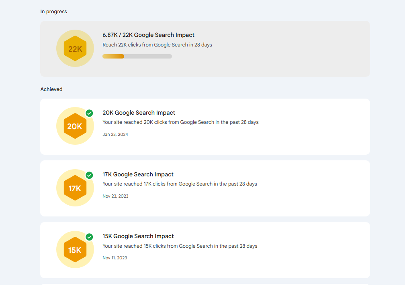Click the Google Search Impact progress bar
405x285 pixels.
(x=137, y=56)
